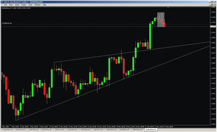Open the File menu
Screen dimensions: 217x132
pyautogui.click(x=6, y=5)
